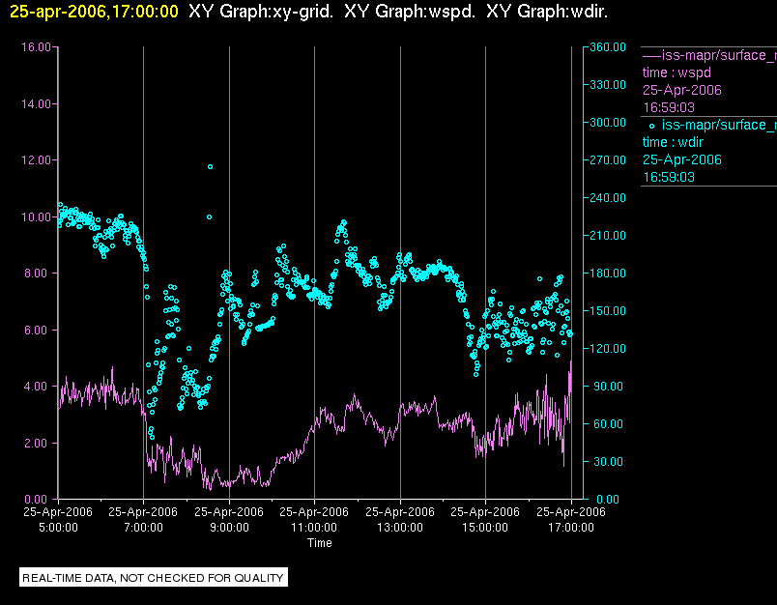Click the yellow date header '25-apr-2006,17:00:00'

tap(94, 12)
